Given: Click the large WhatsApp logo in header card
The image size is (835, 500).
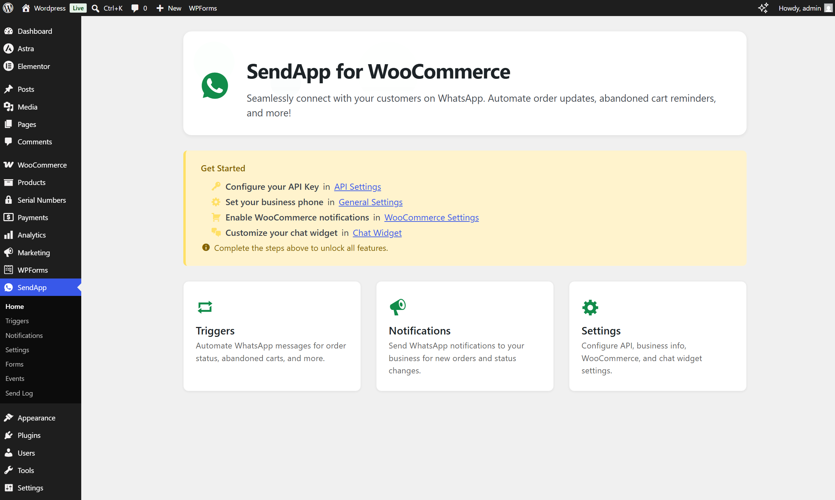Looking at the screenshot, I should (x=215, y=86).
